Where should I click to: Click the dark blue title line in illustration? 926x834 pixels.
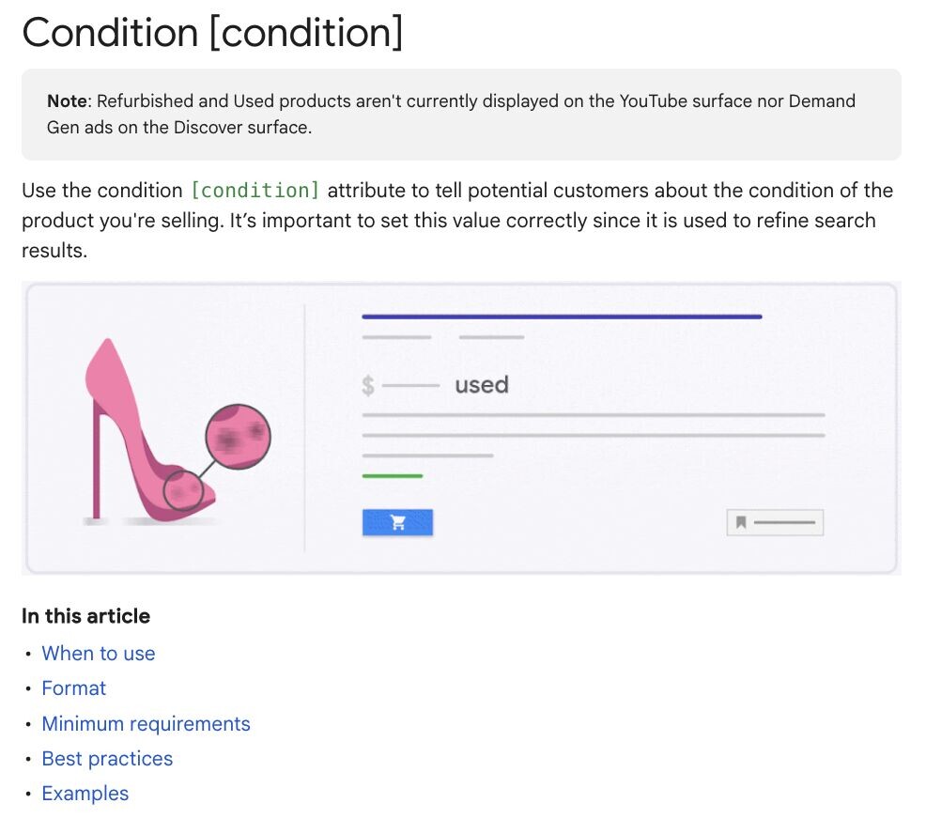(x=562, y=317)
